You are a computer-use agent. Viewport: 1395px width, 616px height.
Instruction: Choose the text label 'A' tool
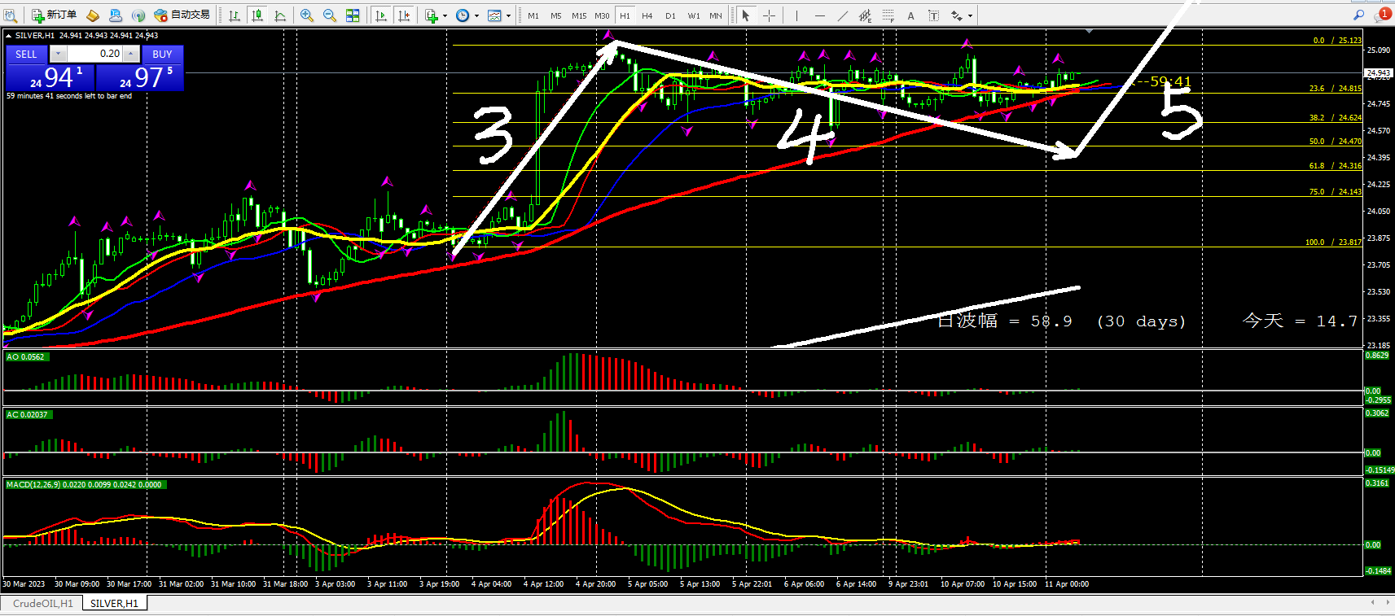point(910,15)
